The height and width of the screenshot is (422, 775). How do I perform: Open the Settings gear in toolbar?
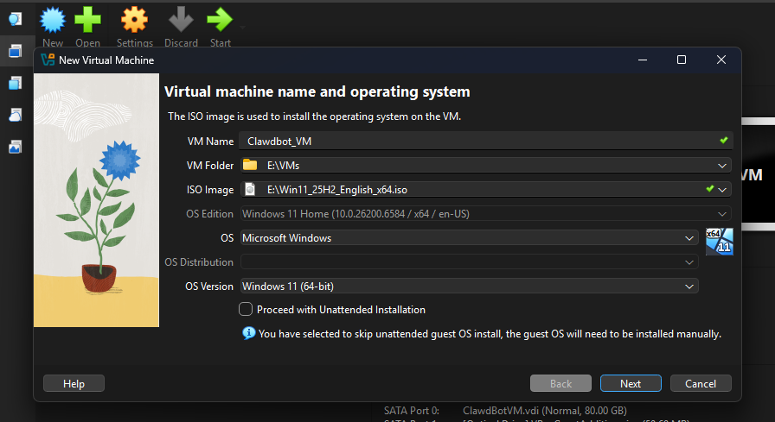(134, 20)
